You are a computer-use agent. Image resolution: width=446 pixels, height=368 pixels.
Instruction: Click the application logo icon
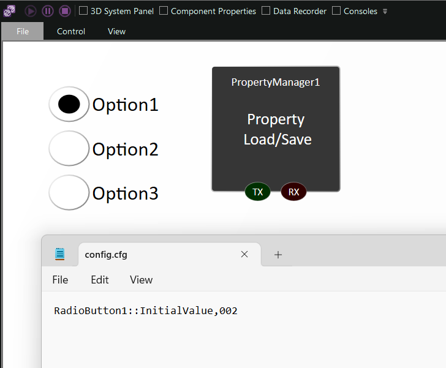9,11
